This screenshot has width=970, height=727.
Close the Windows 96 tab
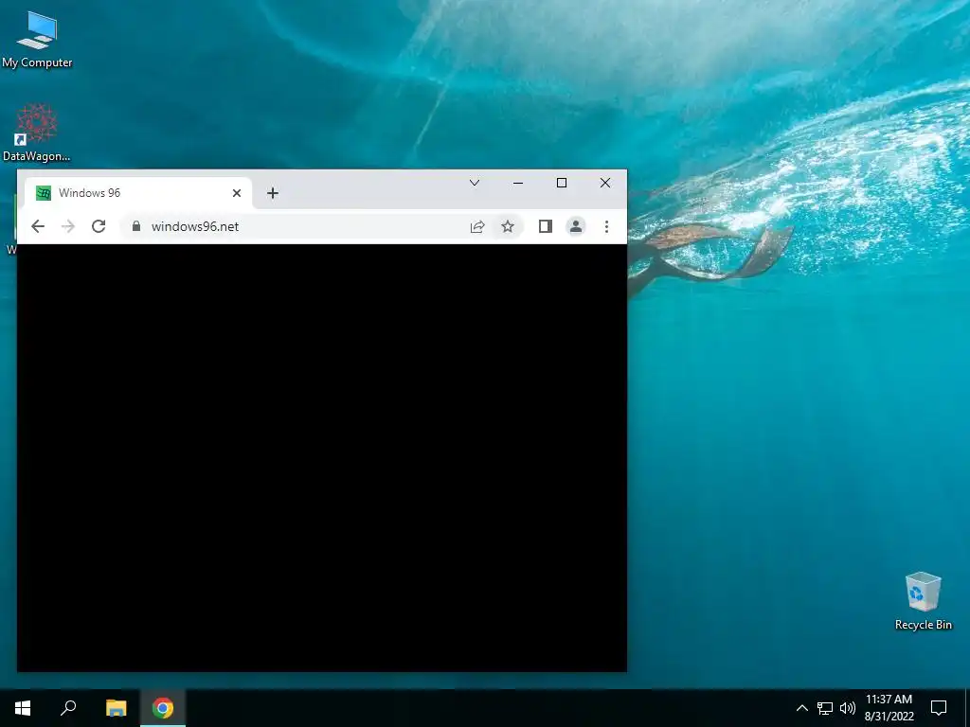236,193
